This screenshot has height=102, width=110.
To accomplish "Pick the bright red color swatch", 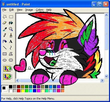I will 18,91.
